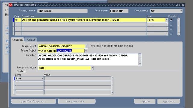Image resolution: width=193 pixels, height=108 pixels.
Task: Click Insert Item Value button
Action: [77, 101]
